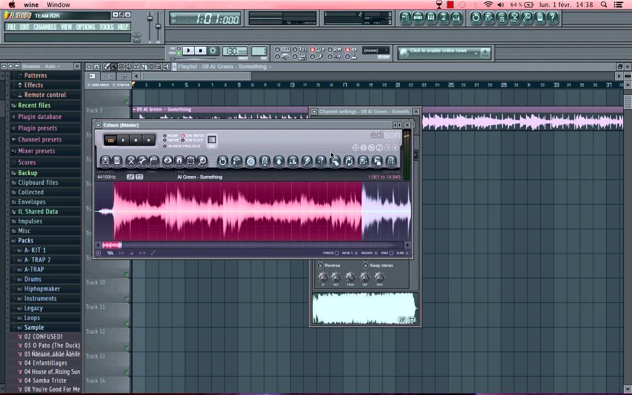This screenshot has width=632, height=395.
Task: Click the main transport stop button
Action: coord(200,51)
